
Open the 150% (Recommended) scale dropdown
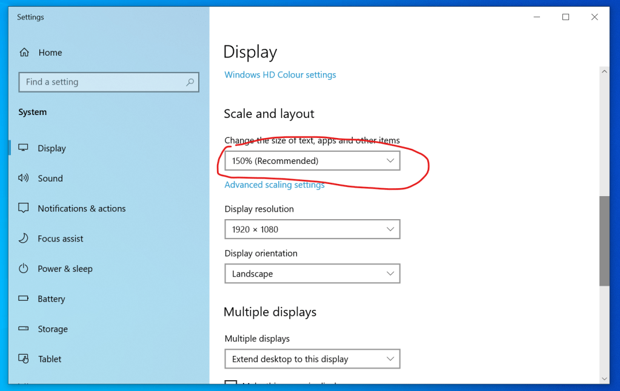(x=312, y=161)
